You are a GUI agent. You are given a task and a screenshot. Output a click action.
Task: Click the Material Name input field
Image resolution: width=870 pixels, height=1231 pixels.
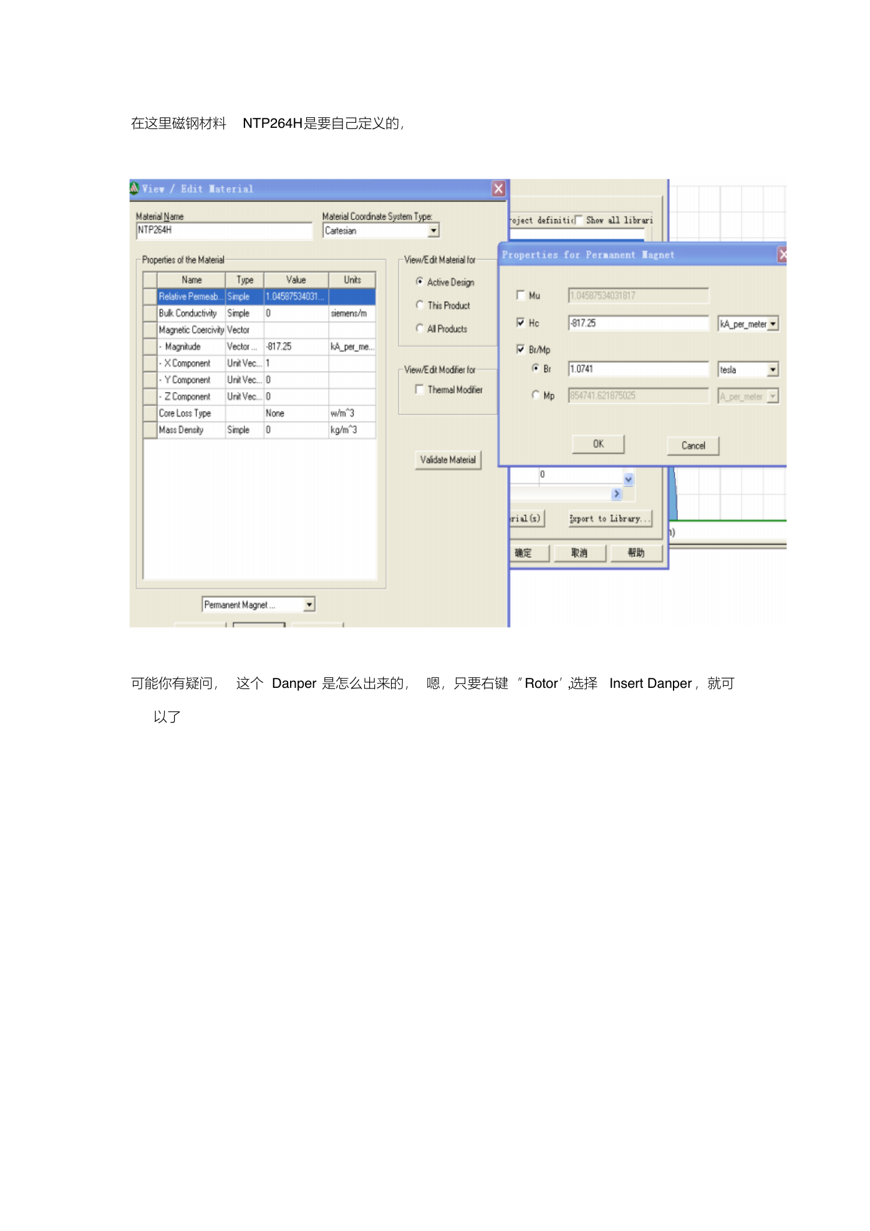point(224,231)
